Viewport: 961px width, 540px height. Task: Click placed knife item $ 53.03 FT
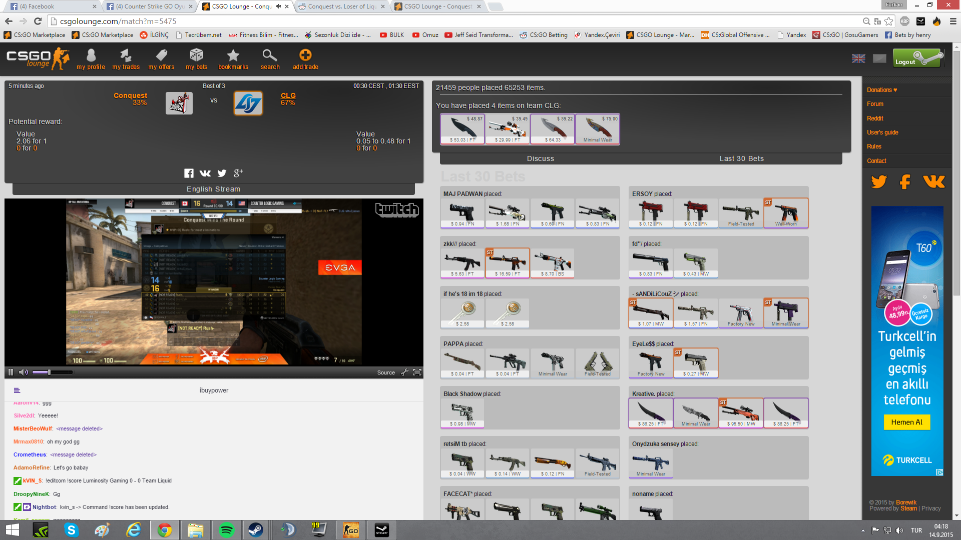(x=462, y=129)
